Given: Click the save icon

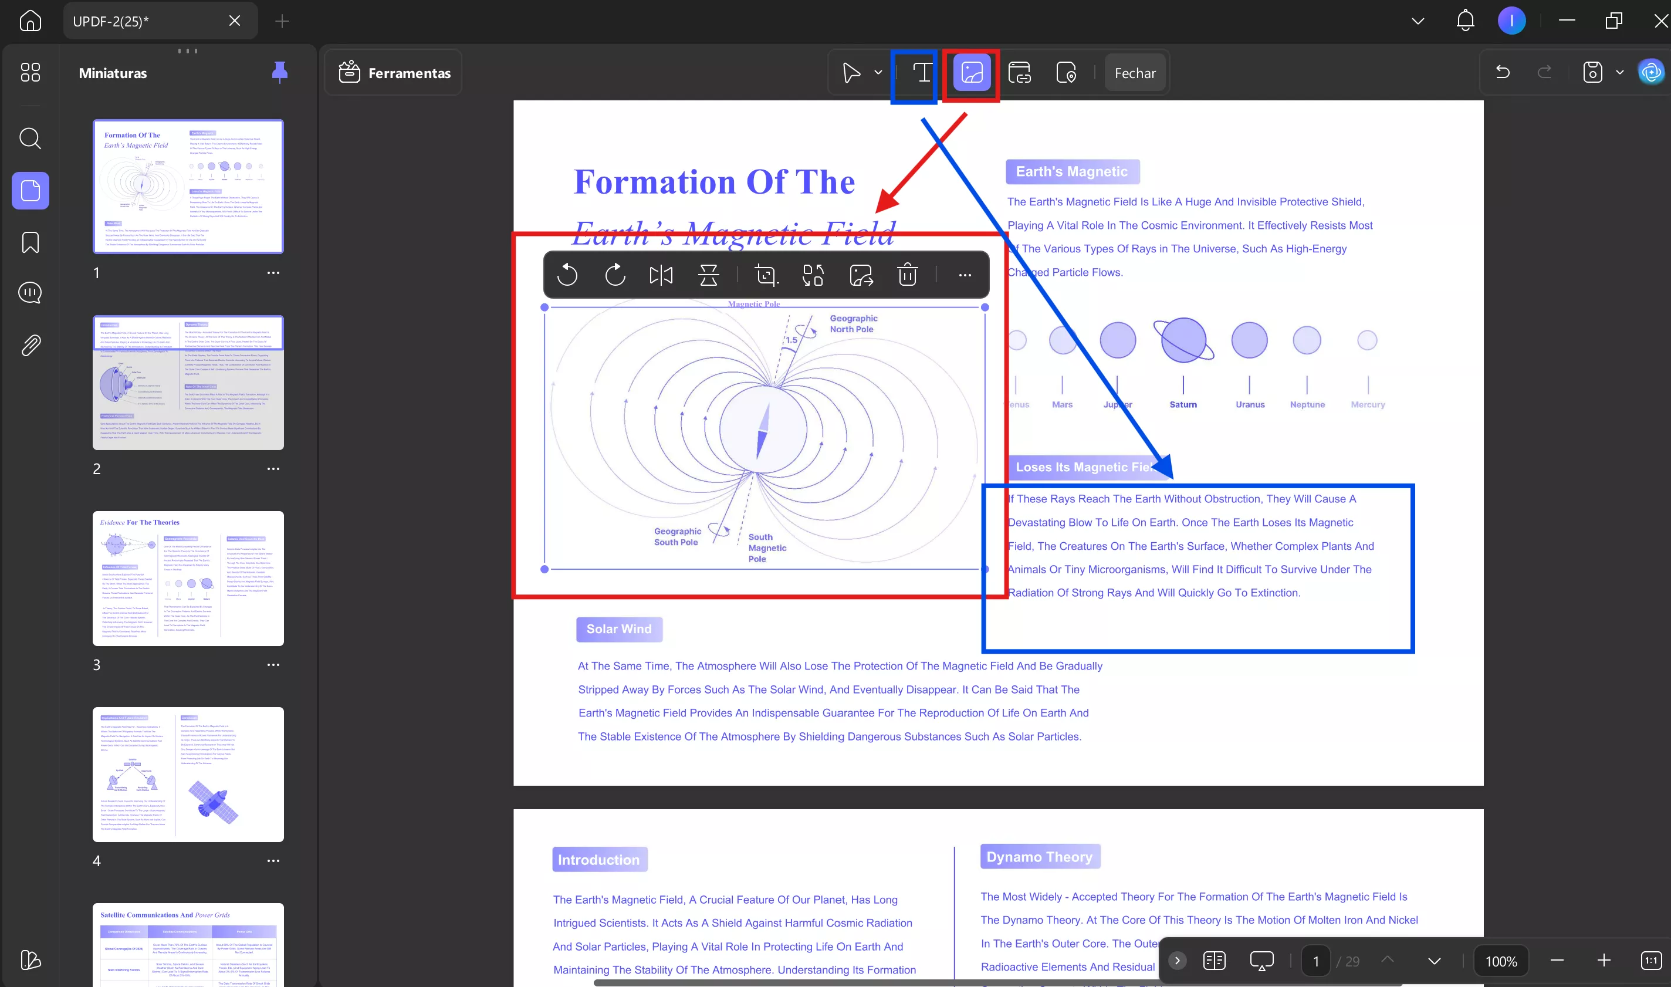Looking at the screenshot, I should pyautogui.click(x=1592, y=72).
